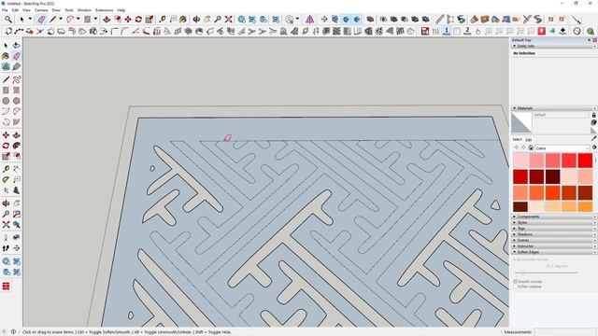Select the Eraser tool in the left toolbar

coord(17,56)
